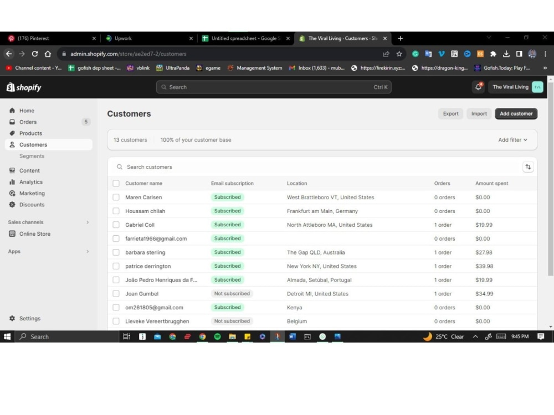554x415 pixels.
Task: Open Orders from the Shopify sidebar
Action: [27, 122]
